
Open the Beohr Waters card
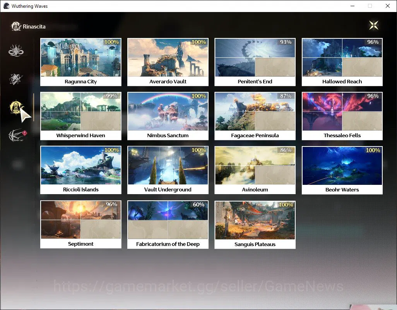(x=342, y=170)
